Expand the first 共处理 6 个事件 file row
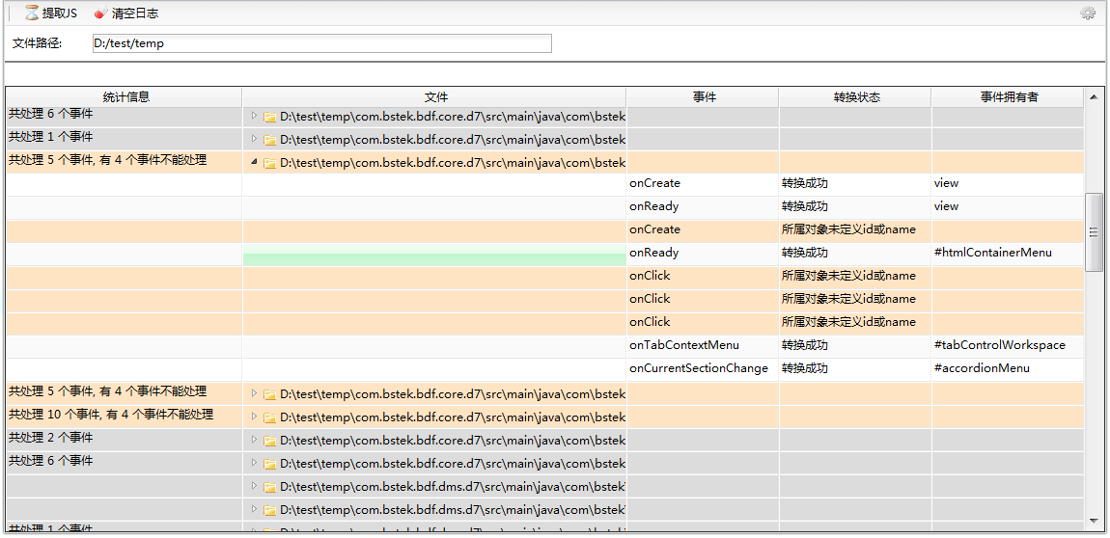 click(x=255, y=116)
